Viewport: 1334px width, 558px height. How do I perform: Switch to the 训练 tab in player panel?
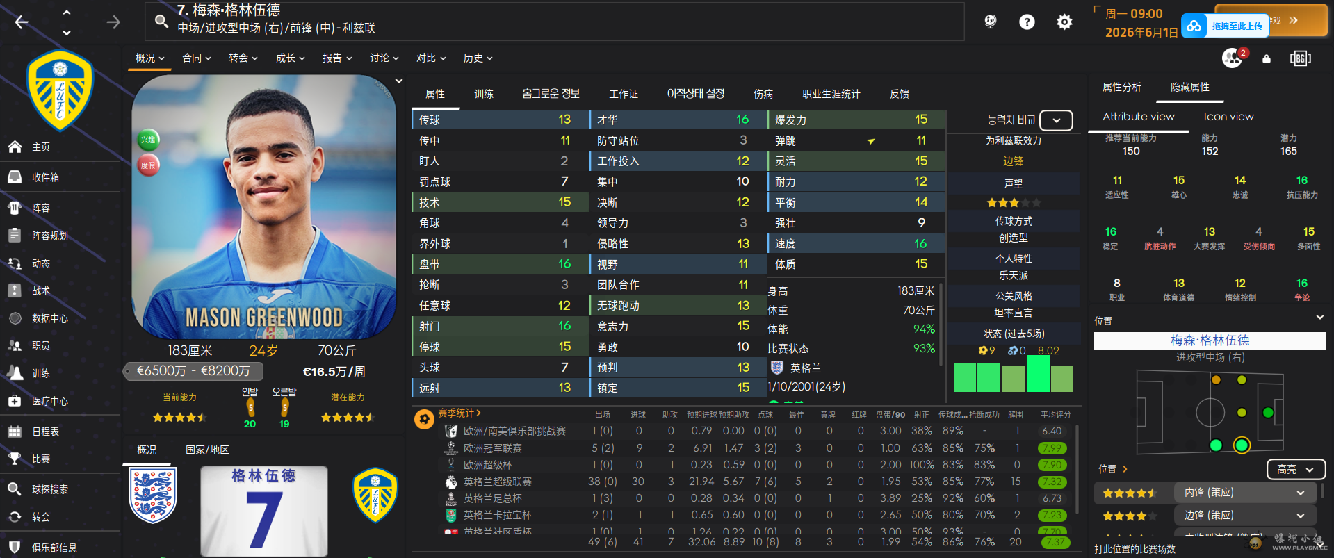(x=484, y=94)
